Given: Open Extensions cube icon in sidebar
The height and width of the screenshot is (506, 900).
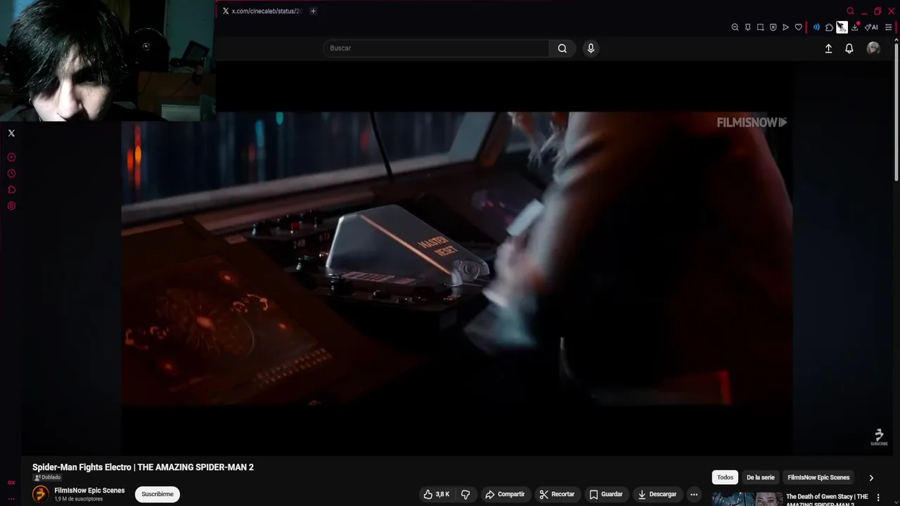Looking at the screenshot, I should coord(11,190).
